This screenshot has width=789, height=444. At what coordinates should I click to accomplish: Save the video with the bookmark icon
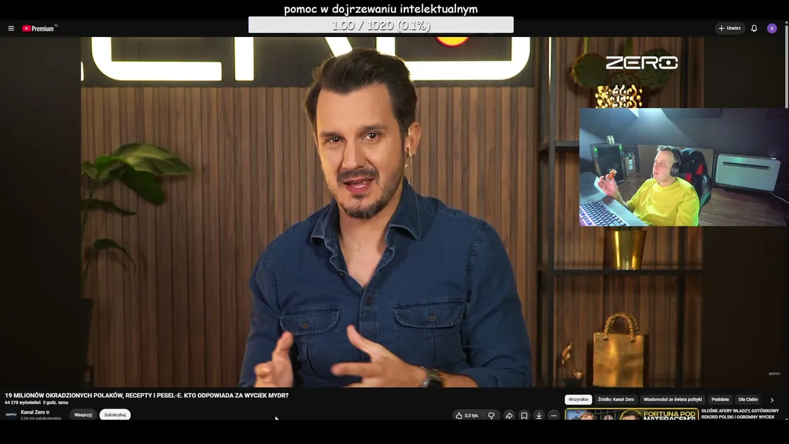tap(524, 416)
